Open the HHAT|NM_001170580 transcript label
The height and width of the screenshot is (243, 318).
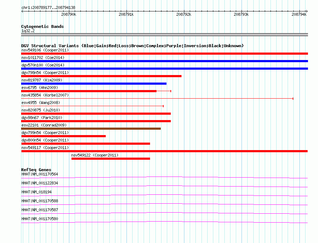click(40, 219)
